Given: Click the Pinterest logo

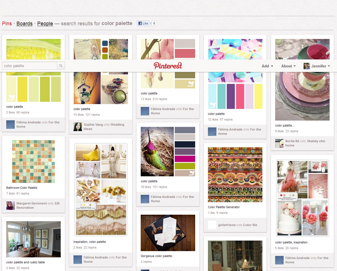Looking at the screenshot, I should pyautogui.click(x=168, y=66).
